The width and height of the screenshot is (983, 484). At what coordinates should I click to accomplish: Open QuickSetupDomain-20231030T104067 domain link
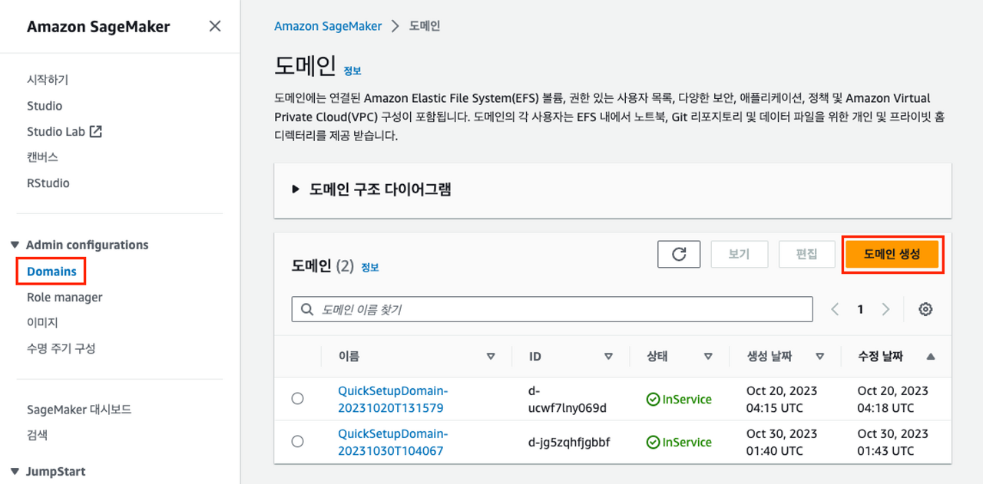click(x=392, y=442)
